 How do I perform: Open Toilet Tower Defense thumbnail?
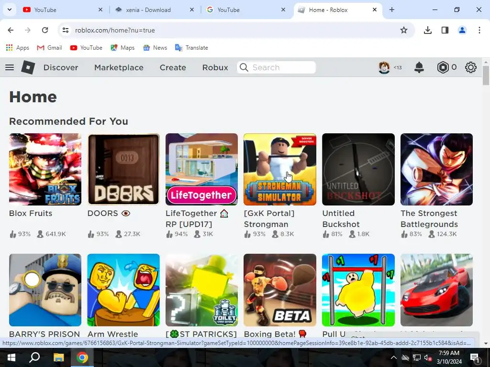(202, 290)
